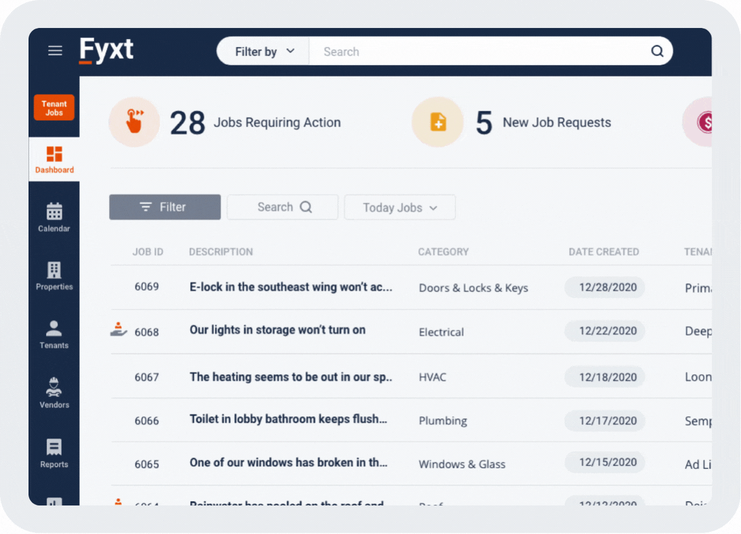Open "E-lock in the southeast wing" job
Screen dimensions: 741x534
[291, 287]
